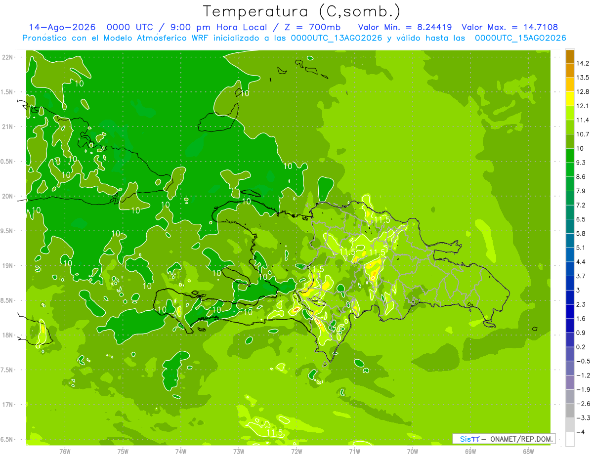Click the 76W longitude axis label

tap(65, 452)
